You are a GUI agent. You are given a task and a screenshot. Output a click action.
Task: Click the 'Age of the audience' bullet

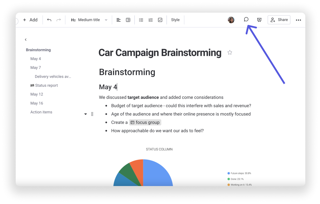181,114
